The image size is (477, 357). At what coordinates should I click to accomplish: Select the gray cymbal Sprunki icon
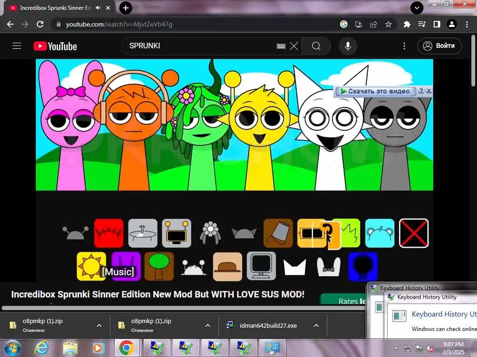pos(143,233)
